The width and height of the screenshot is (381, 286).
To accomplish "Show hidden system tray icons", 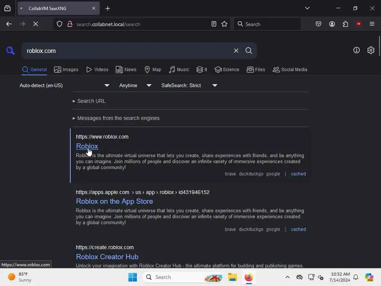I will point(288,277).
